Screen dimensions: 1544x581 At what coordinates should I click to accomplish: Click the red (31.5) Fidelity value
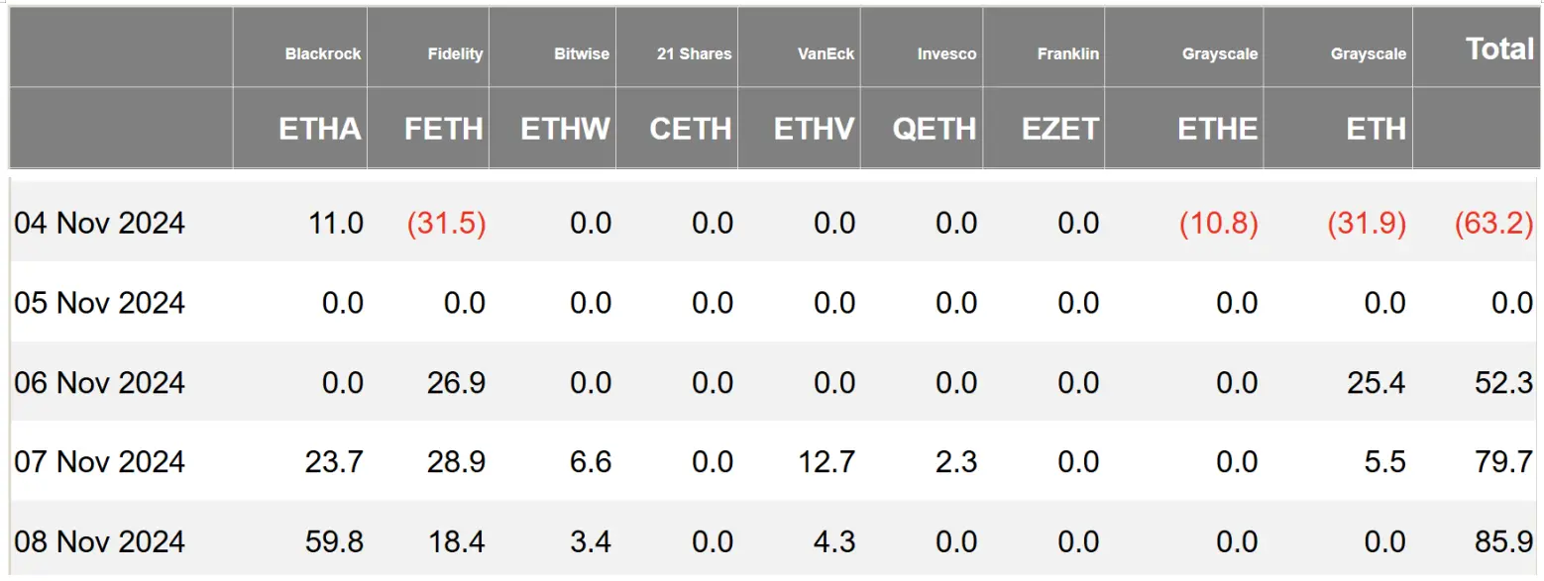tap(447, 223)
